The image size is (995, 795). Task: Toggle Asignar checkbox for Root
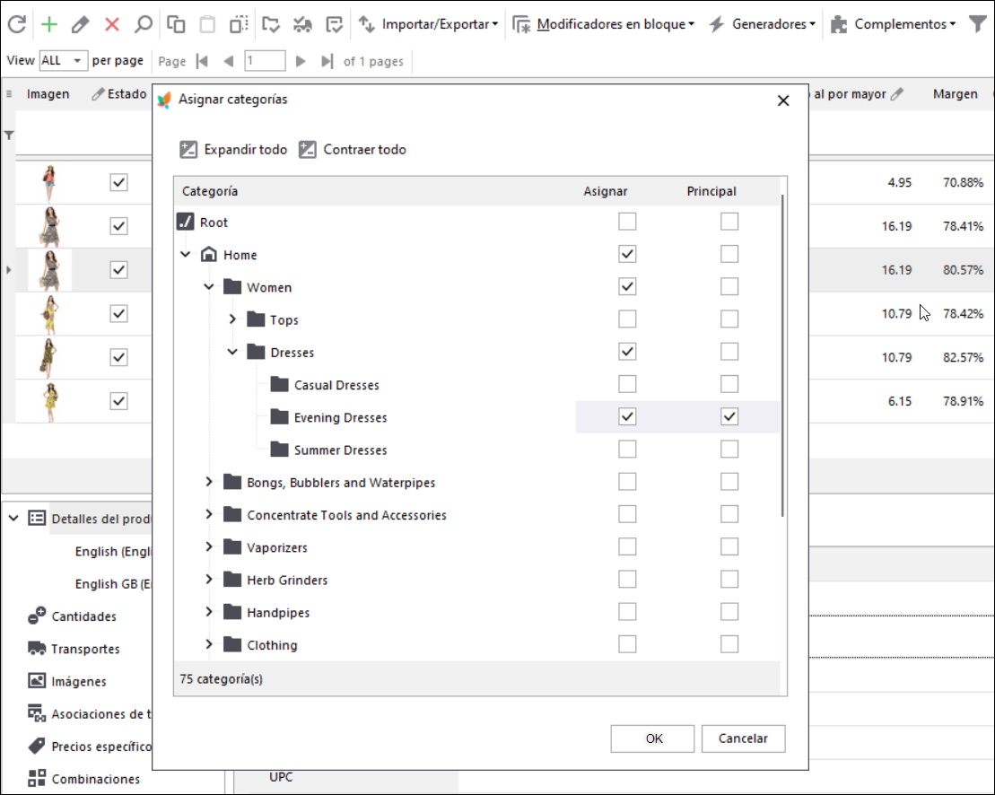coord(627,222)
